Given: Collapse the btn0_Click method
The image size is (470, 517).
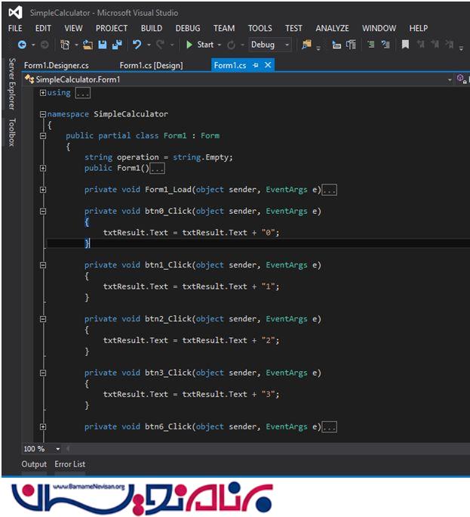Looking at the screenshot, I should pyautogui.click(x=43, y=212).
